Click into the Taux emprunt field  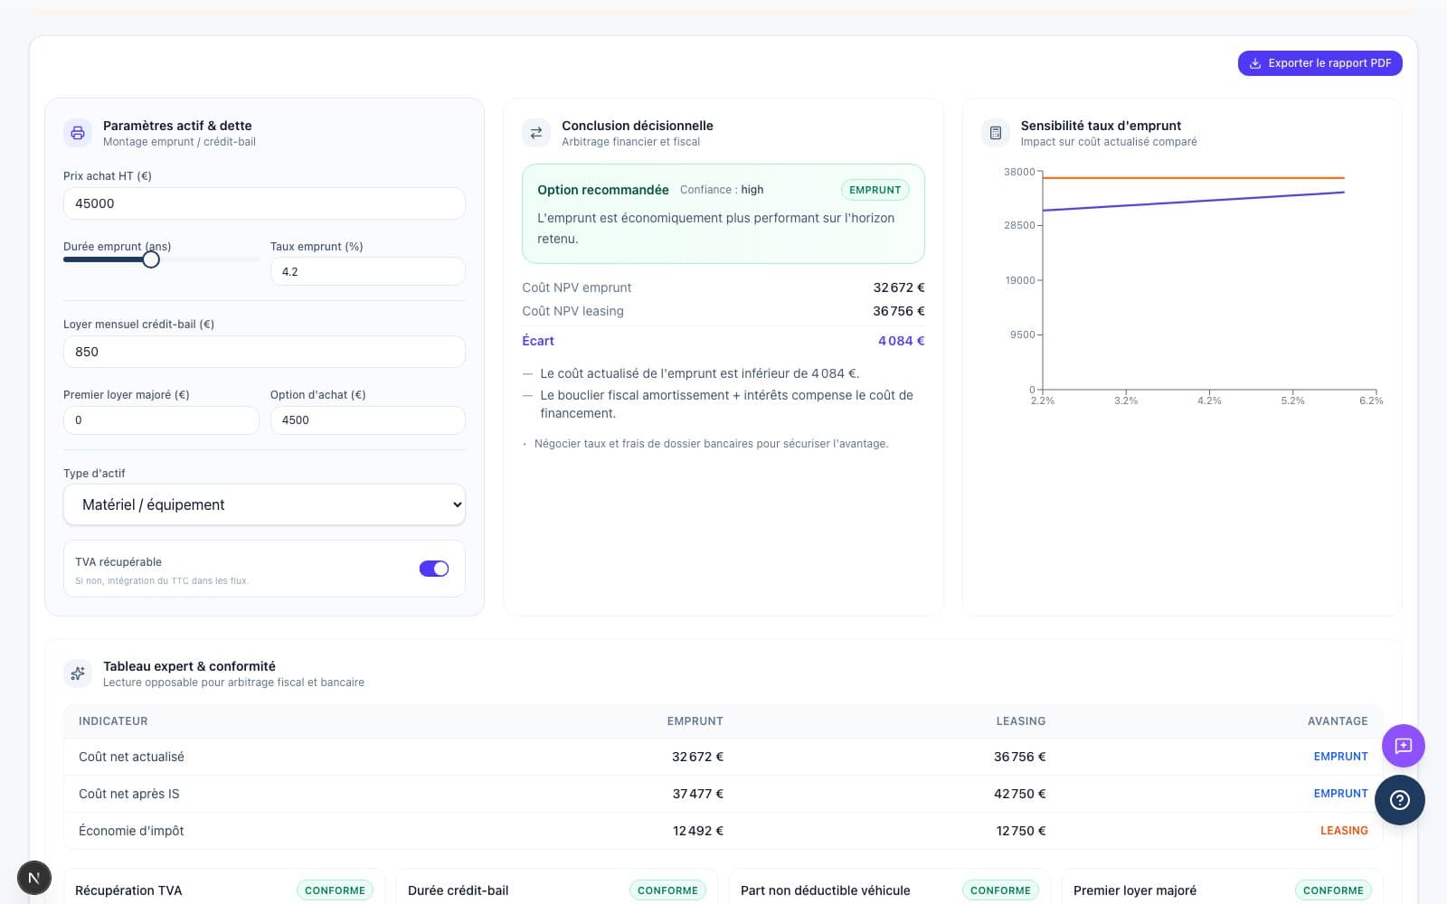tap(367, 271)
